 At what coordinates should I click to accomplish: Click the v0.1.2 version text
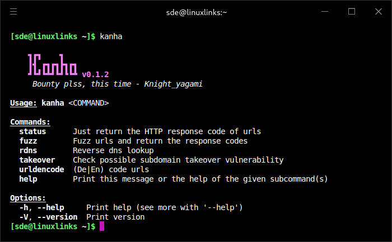[95, 74]
